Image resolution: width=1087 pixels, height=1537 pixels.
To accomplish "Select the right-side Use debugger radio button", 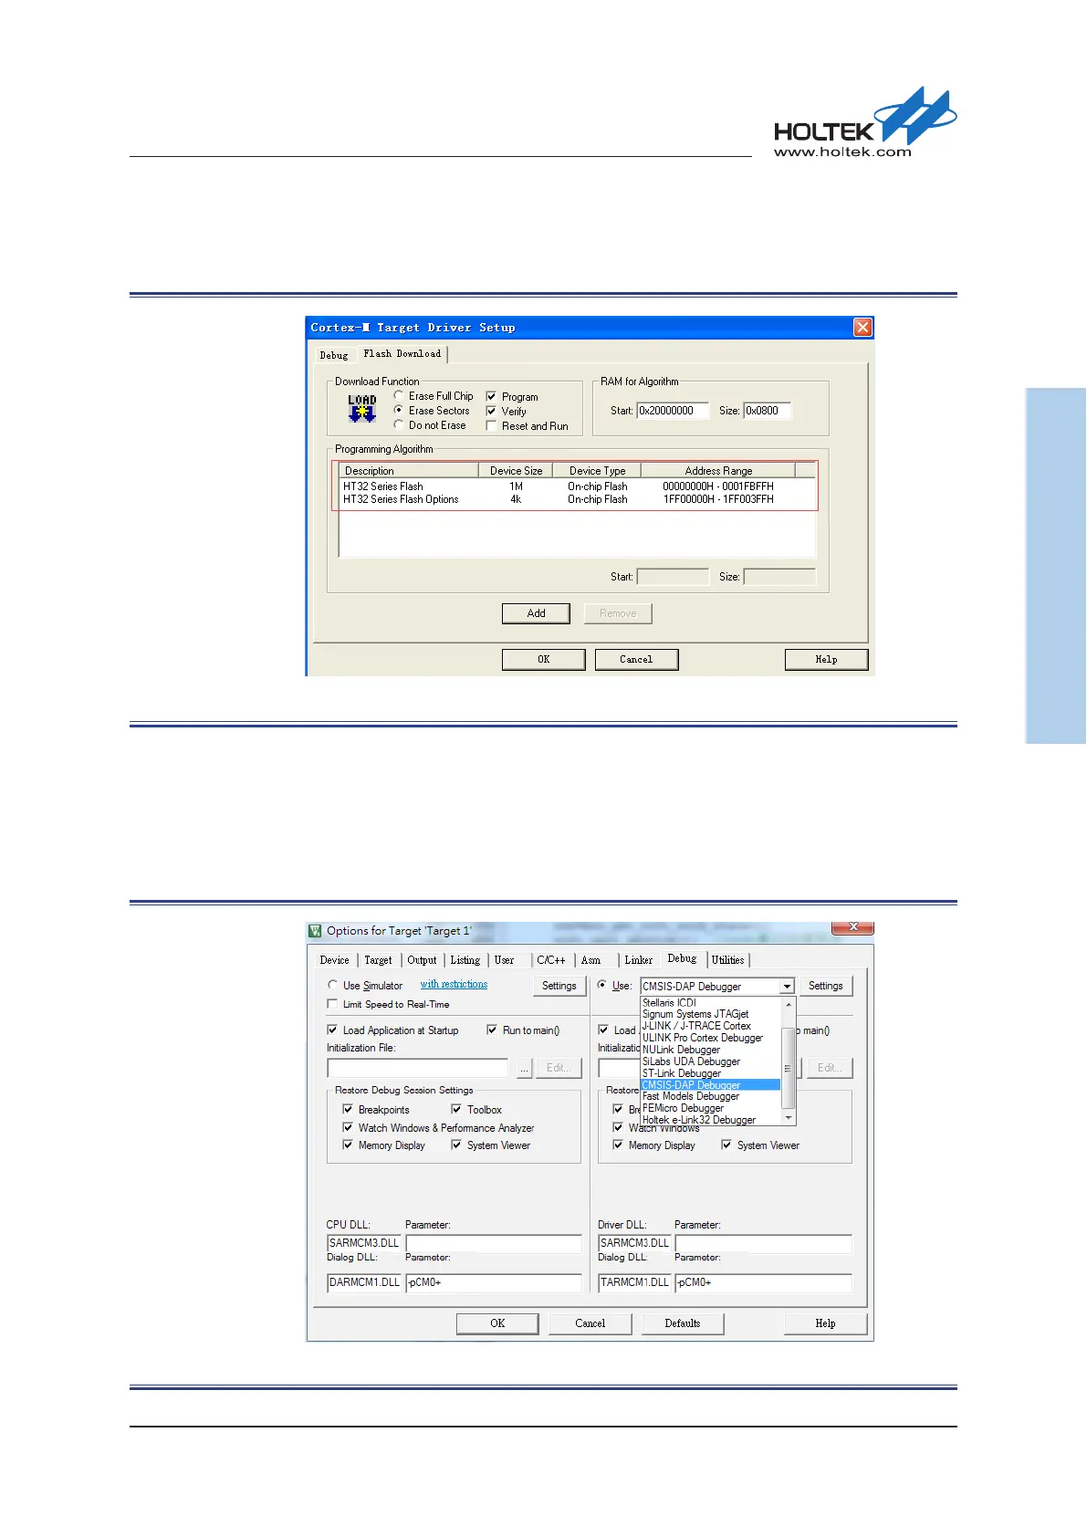I will point(601,985).
